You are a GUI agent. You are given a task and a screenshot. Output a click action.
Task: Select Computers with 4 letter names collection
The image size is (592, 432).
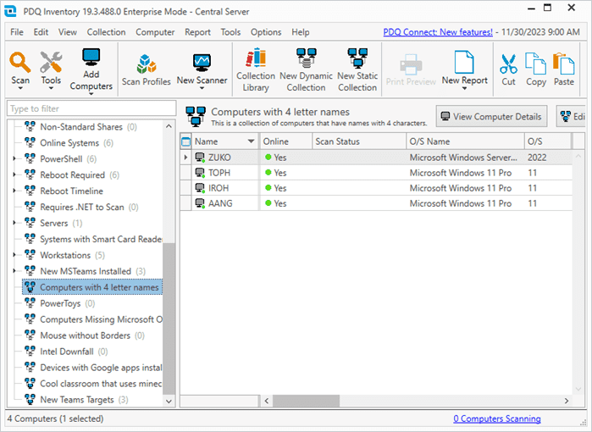(92, 287)
